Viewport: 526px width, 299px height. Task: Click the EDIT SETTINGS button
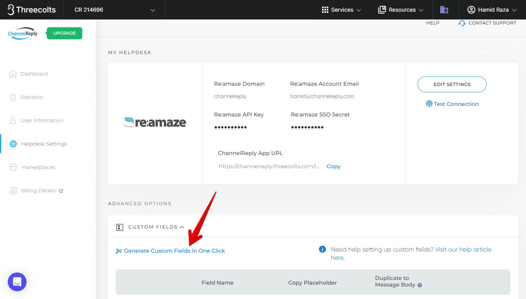click(452, 84)
